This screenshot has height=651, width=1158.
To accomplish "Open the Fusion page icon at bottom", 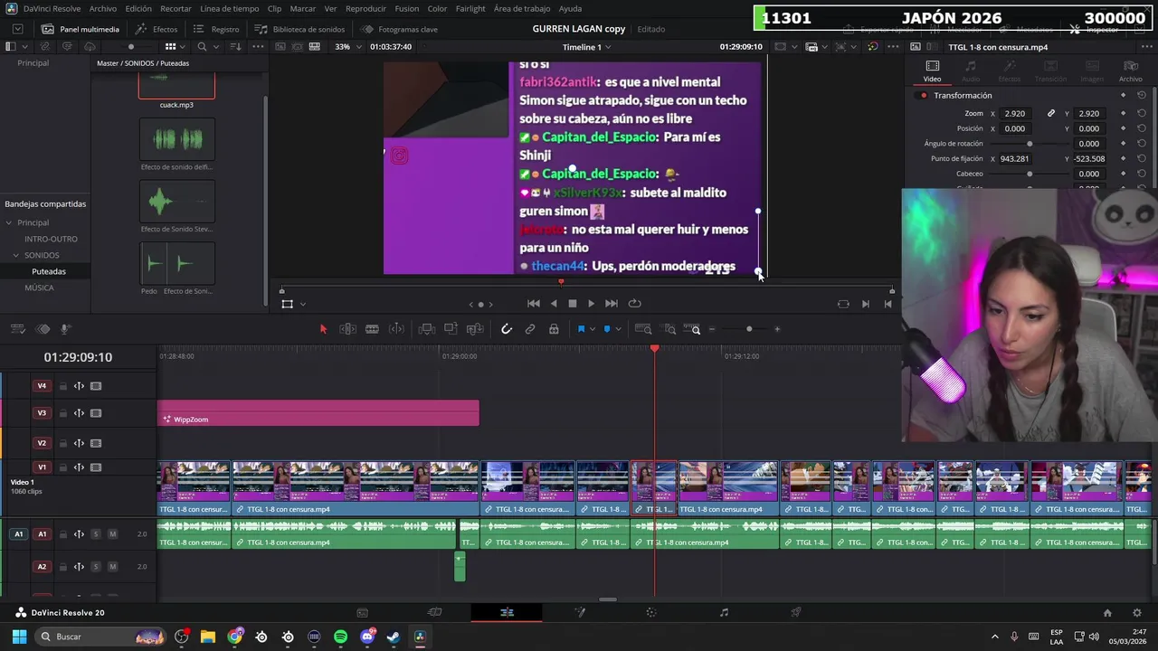I will tap(579, 613).
